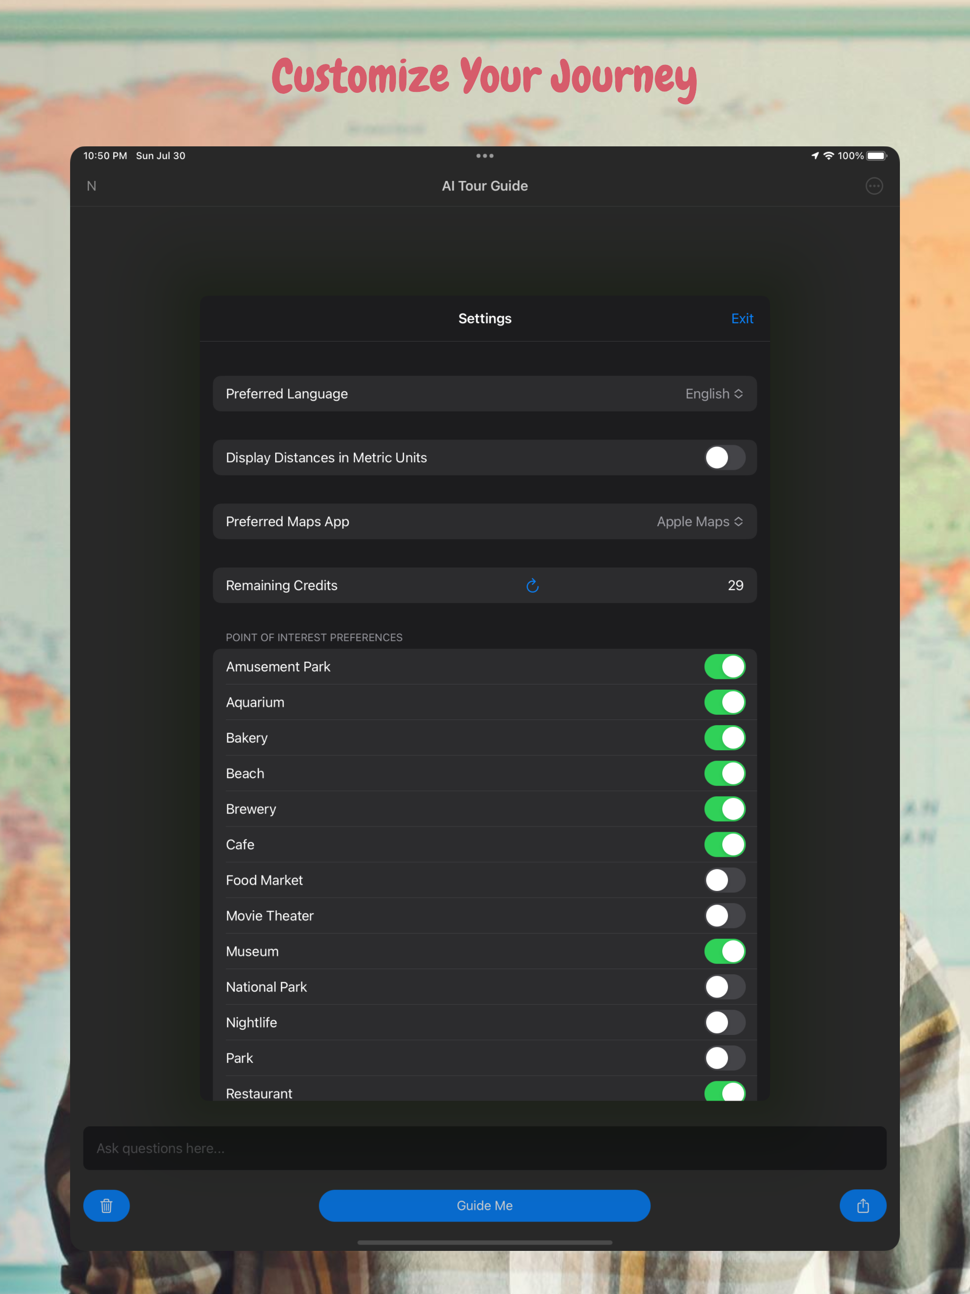Image resolution: width=970 pixels, height=1294 pixels.
Task: Turn on the Park toggle
Action: 724,1058
